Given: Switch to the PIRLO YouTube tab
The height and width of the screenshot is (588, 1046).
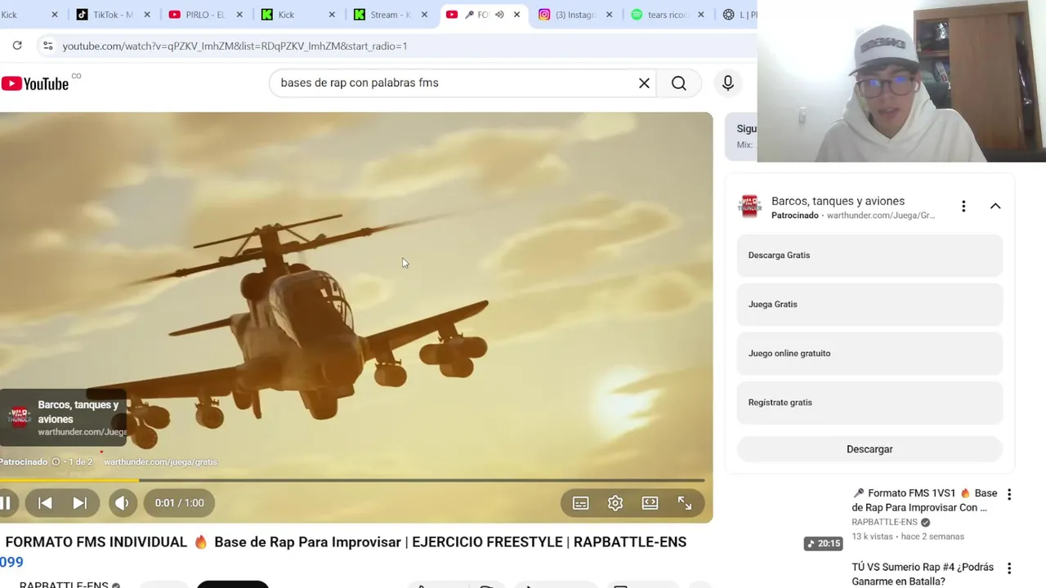Looking at the screenshot, I should point(205,15).
